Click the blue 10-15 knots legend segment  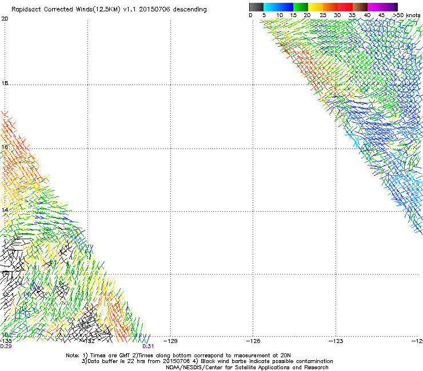click(286, 7)
